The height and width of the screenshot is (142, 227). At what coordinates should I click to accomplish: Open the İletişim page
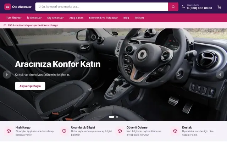click(139, 18)
